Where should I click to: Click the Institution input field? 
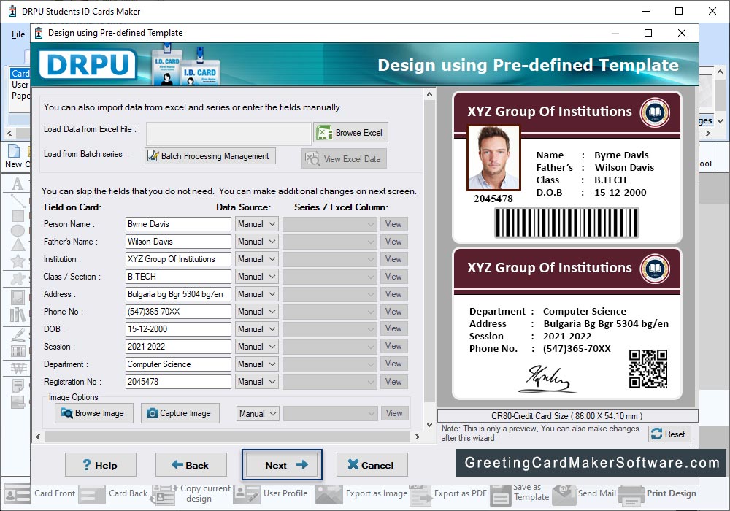pos(178,258)
